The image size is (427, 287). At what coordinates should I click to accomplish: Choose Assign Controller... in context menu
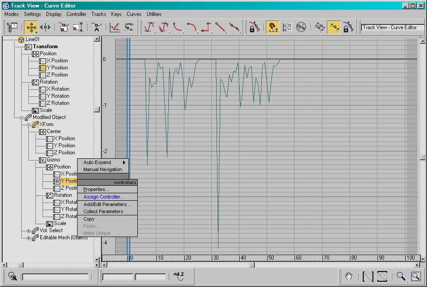(107, 197)
